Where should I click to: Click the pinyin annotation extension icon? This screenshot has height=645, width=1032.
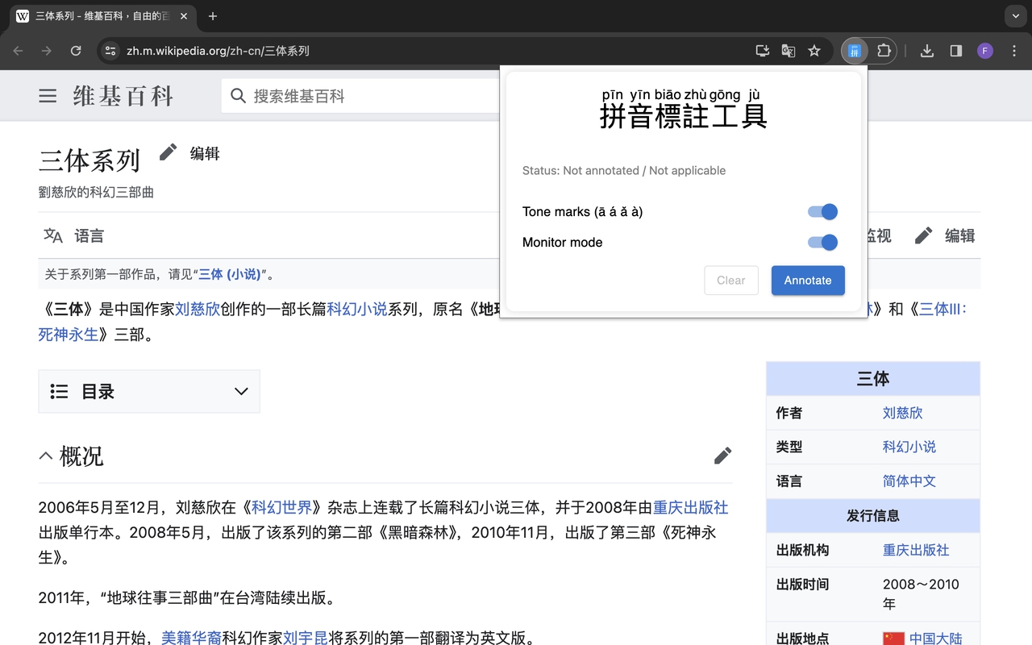[854, 50]
